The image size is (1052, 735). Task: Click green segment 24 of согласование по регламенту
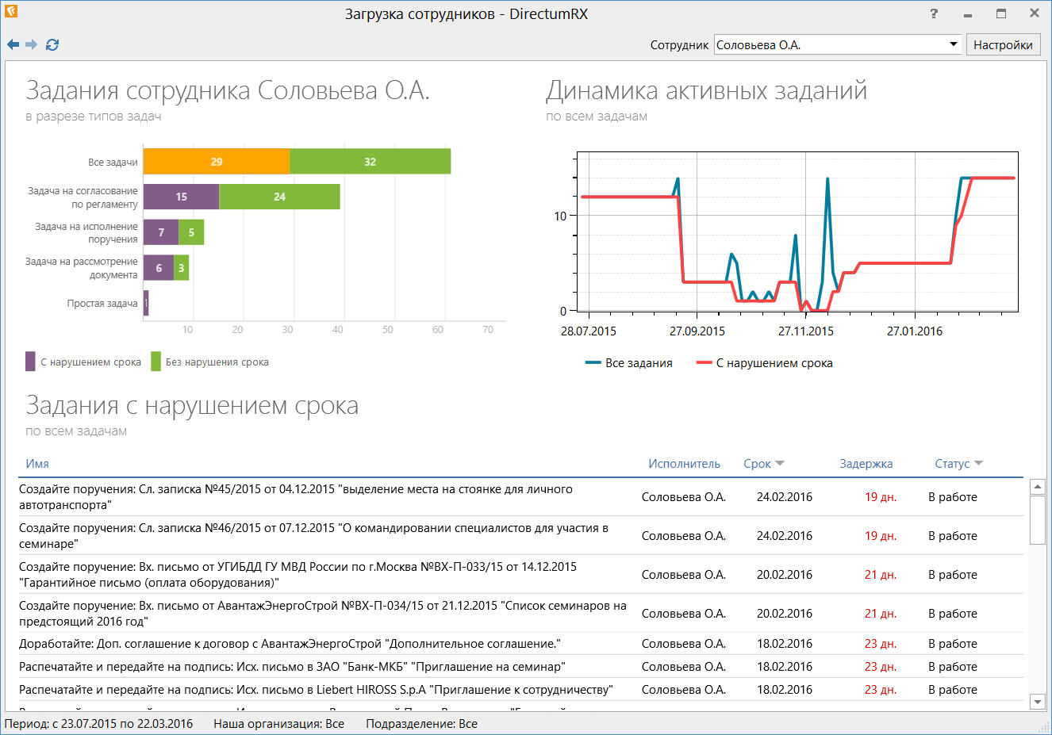coord(279,197)
